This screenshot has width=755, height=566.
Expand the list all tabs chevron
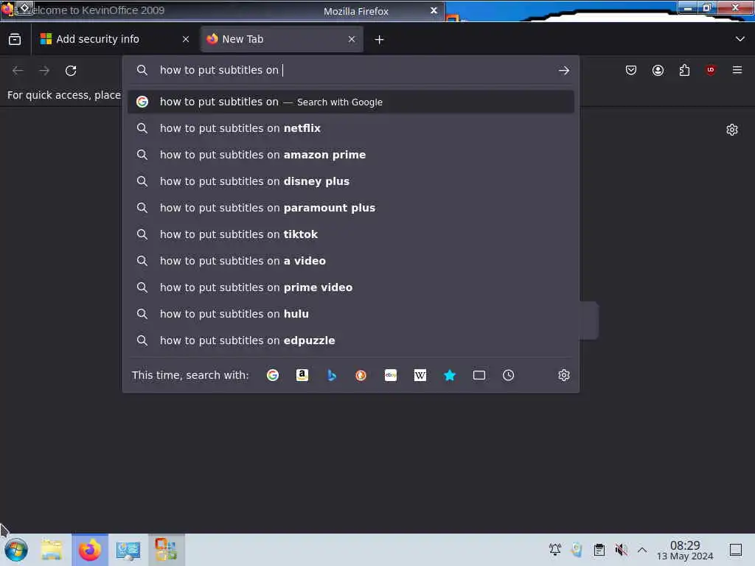point(740,39)
